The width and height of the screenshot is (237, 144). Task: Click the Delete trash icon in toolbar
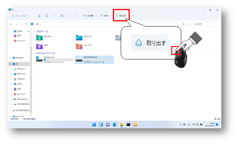(77, 16)
